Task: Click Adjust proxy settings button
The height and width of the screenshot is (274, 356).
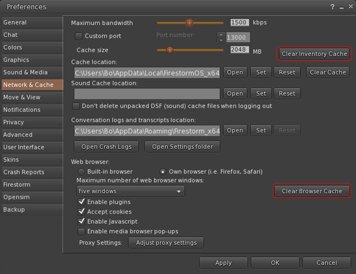Action: [166, 243]
